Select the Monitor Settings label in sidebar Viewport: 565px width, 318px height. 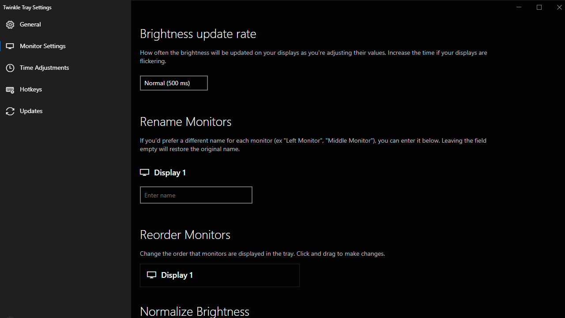[43, 46]
